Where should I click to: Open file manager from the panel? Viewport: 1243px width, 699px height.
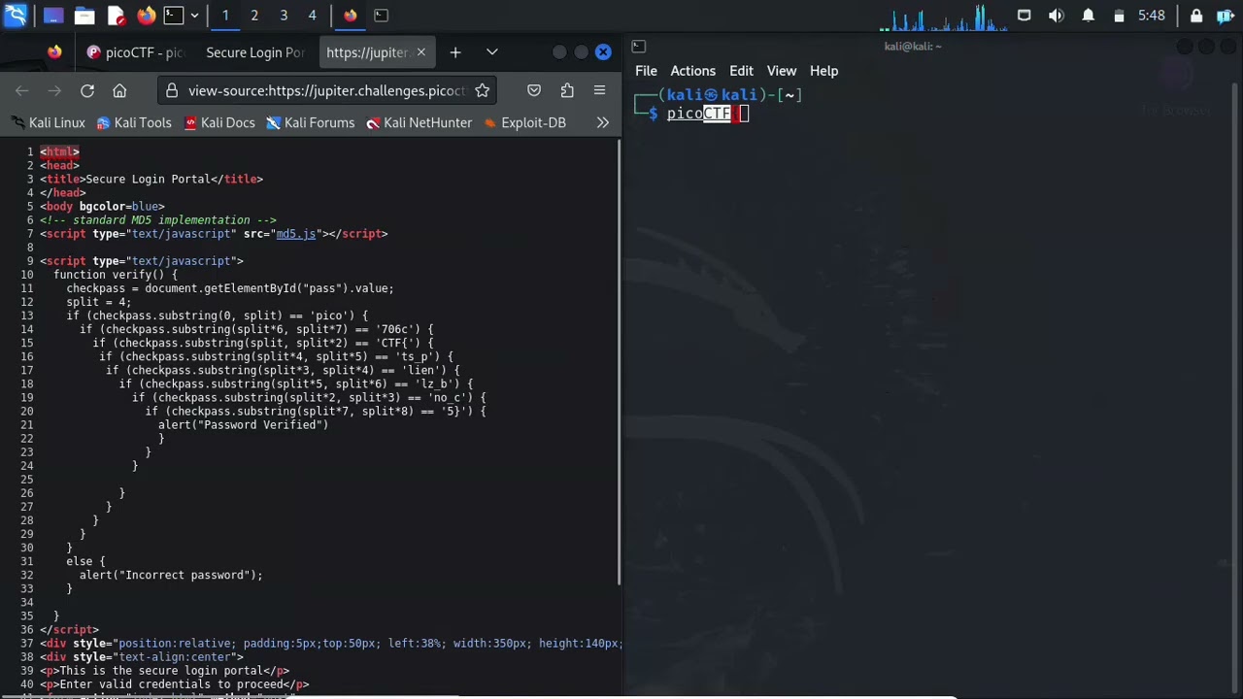coord(84,16)
